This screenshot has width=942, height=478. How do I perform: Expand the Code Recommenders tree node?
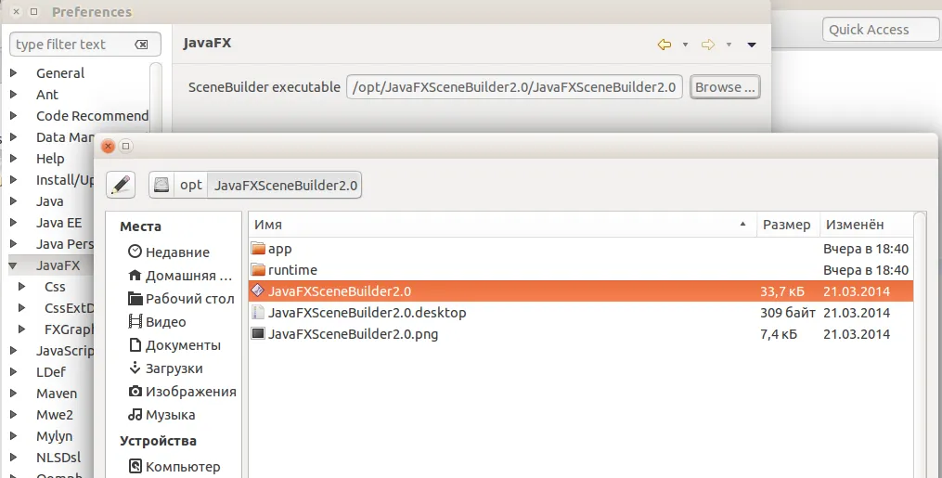pyautogui.click(x=14, y=115)
